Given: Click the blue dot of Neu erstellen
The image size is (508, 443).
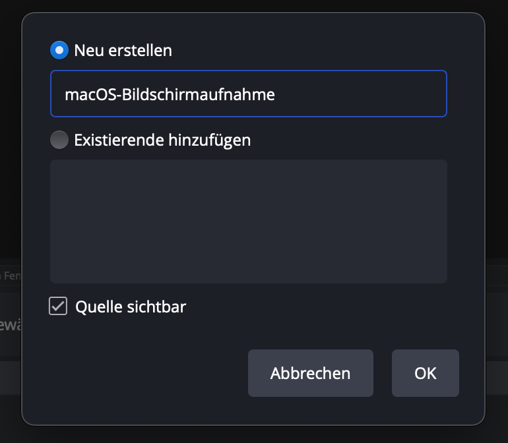Looking at the screenshot, I should click(x=59, y=50).
